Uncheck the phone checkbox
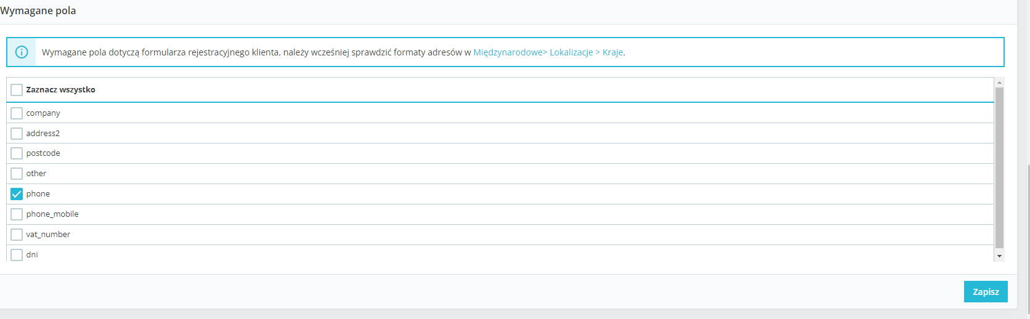Viewport: 1030px width, 319px height. (17, 194)
